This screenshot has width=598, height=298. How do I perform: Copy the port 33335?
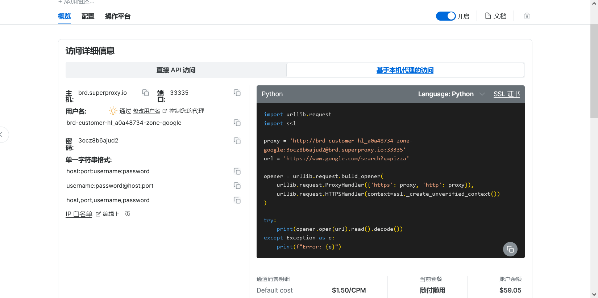237,93
